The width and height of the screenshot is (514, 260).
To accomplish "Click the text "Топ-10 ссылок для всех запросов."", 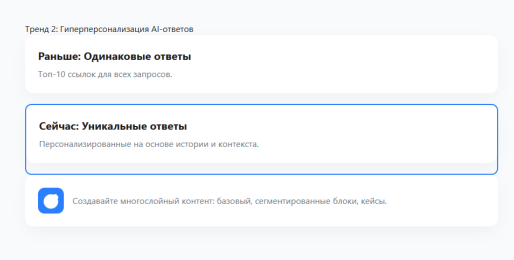I will click(x=105, y=75).
